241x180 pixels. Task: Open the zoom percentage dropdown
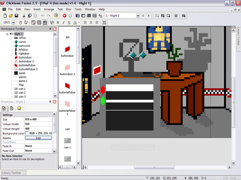14,22
